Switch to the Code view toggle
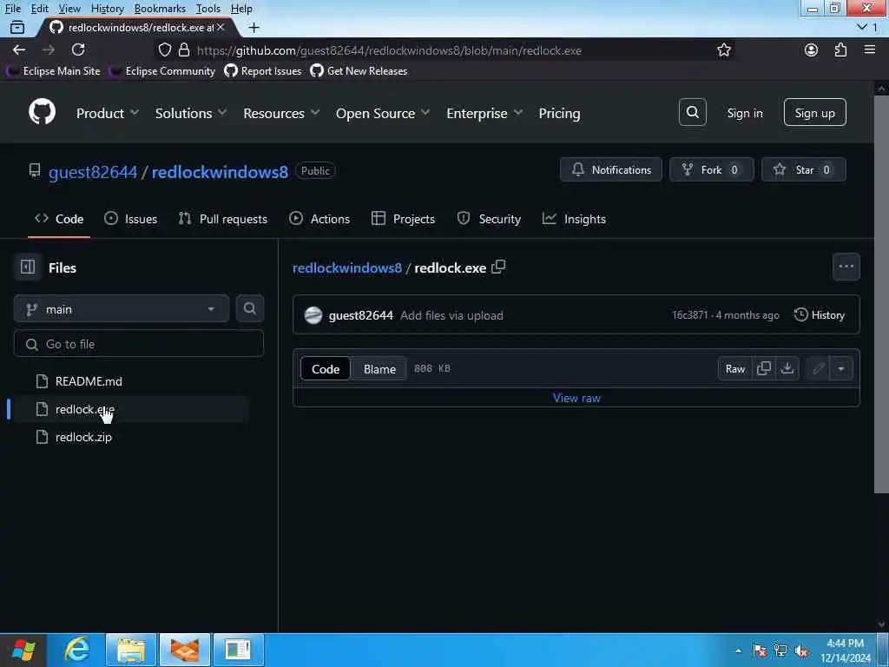The height and width of the screenshot is (667, 889). (326, 368)
